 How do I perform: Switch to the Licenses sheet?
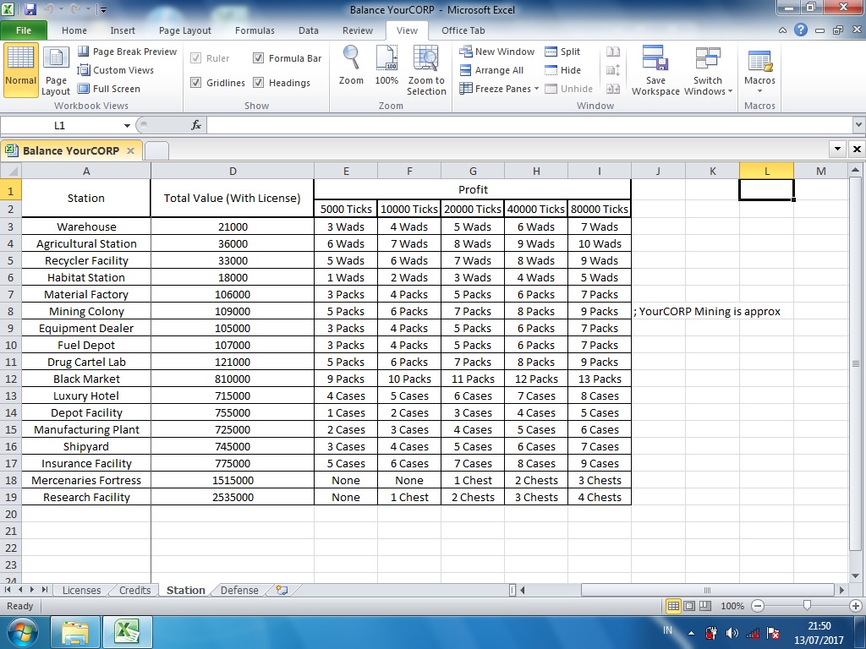[x=81, y=590]
